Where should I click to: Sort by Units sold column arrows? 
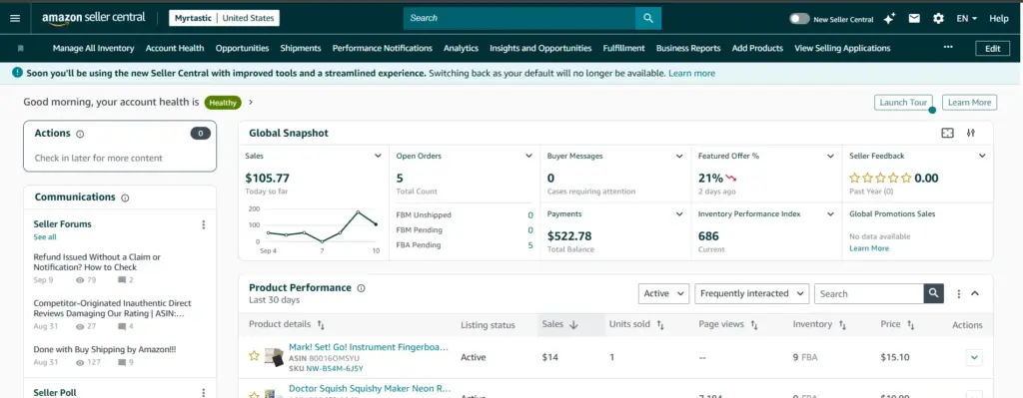660,324
